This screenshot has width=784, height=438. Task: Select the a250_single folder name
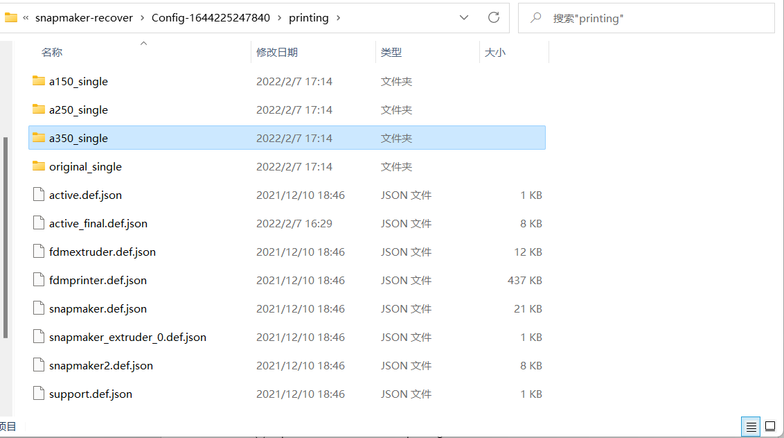(x=78, y=109)
